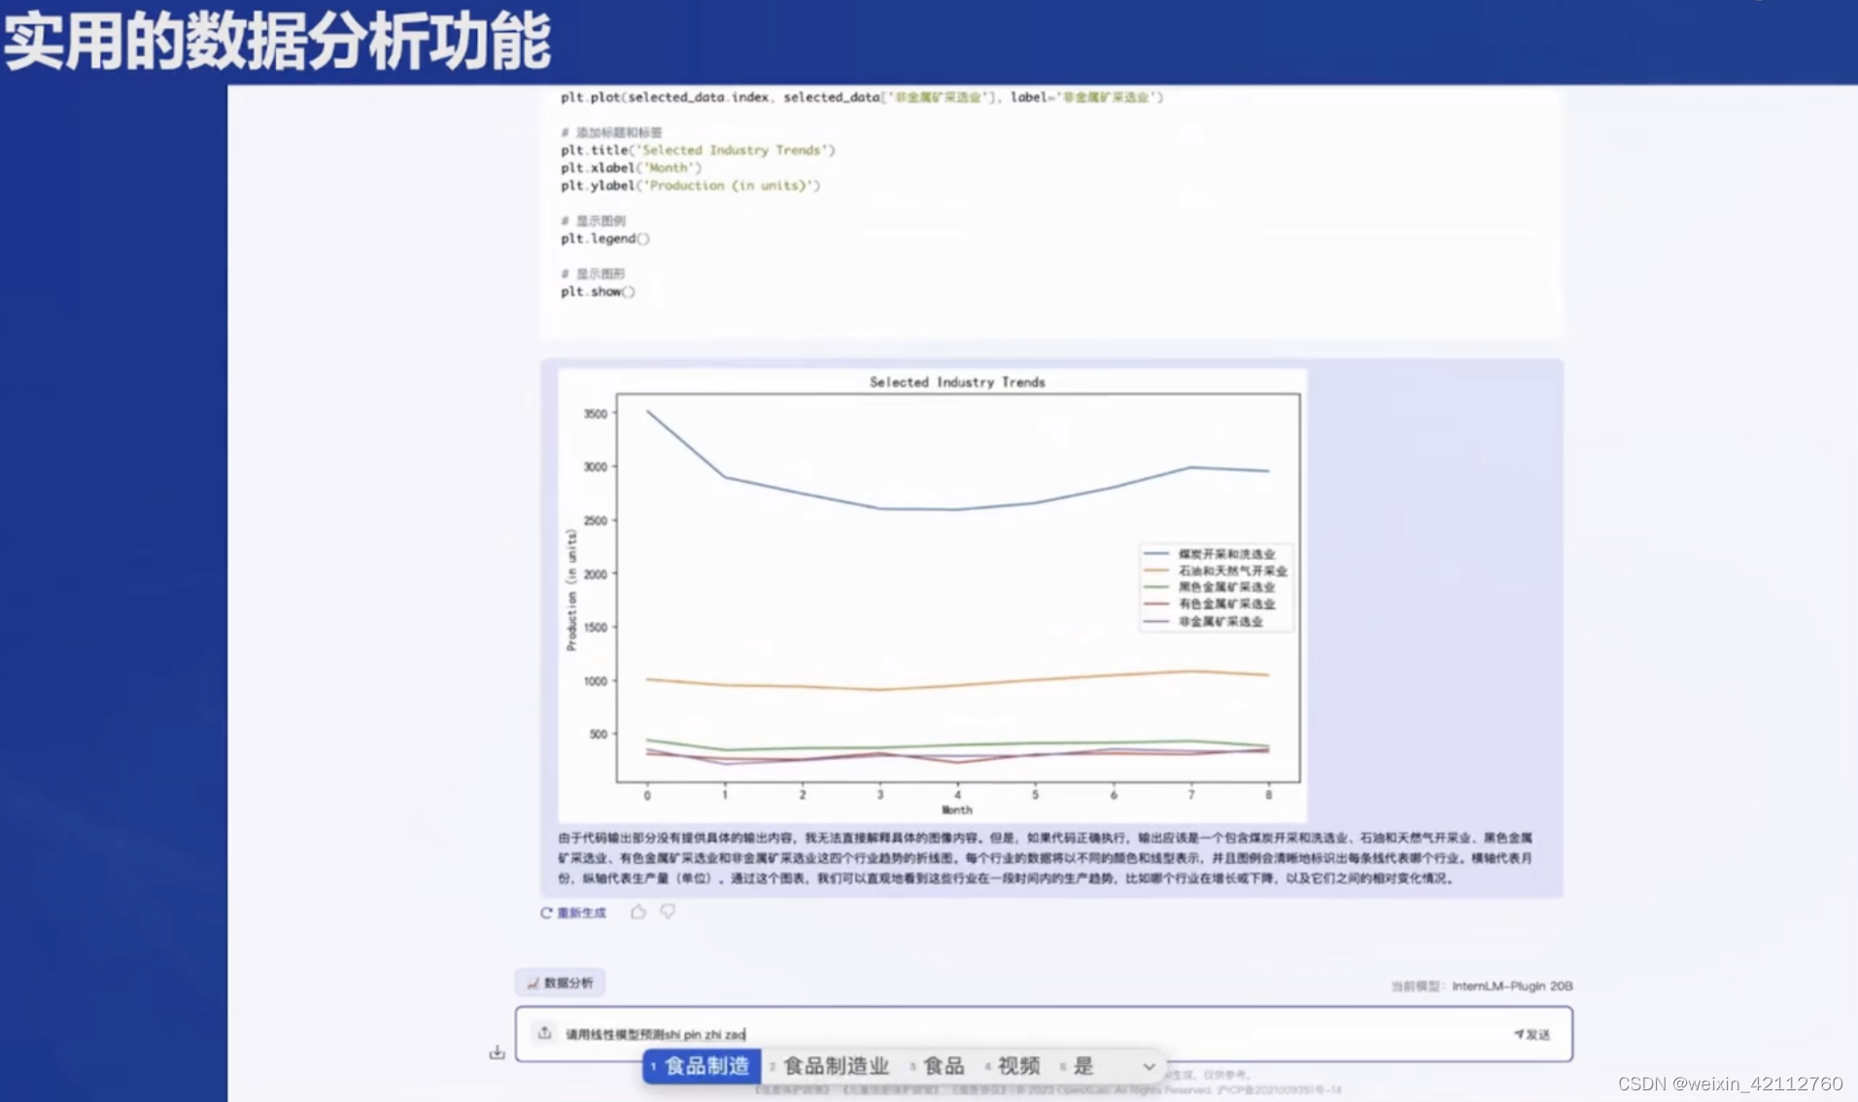
Task: Click the plt.legend() code line
Action: coord(604,238)
